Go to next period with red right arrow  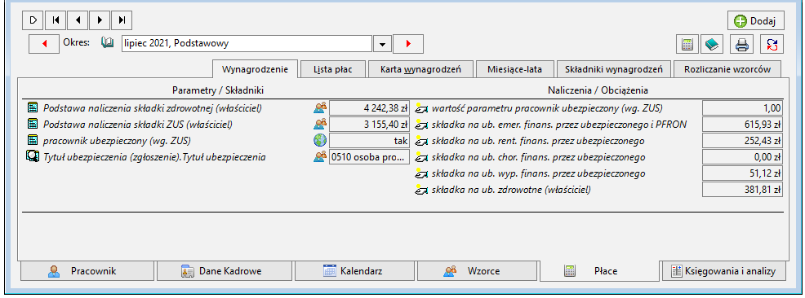[x=408, y=44]
